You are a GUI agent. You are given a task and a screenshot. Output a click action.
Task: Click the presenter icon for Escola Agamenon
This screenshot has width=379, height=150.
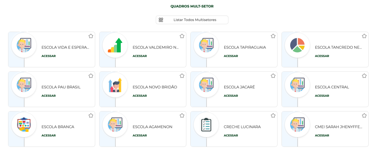pos(115,125)
